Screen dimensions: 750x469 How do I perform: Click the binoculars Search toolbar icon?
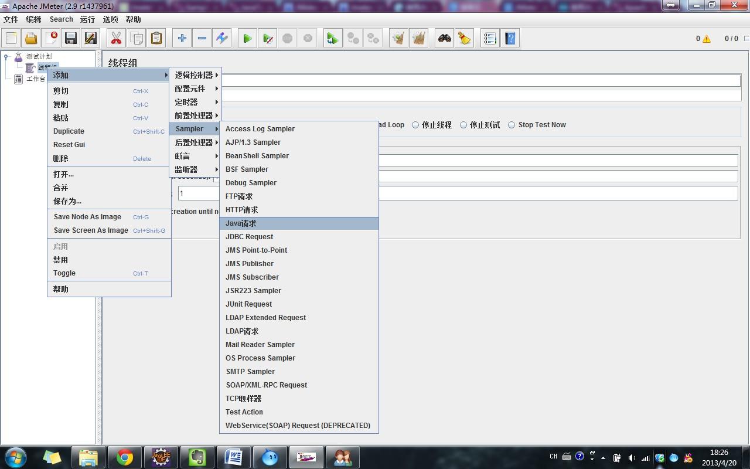(445, 39)
